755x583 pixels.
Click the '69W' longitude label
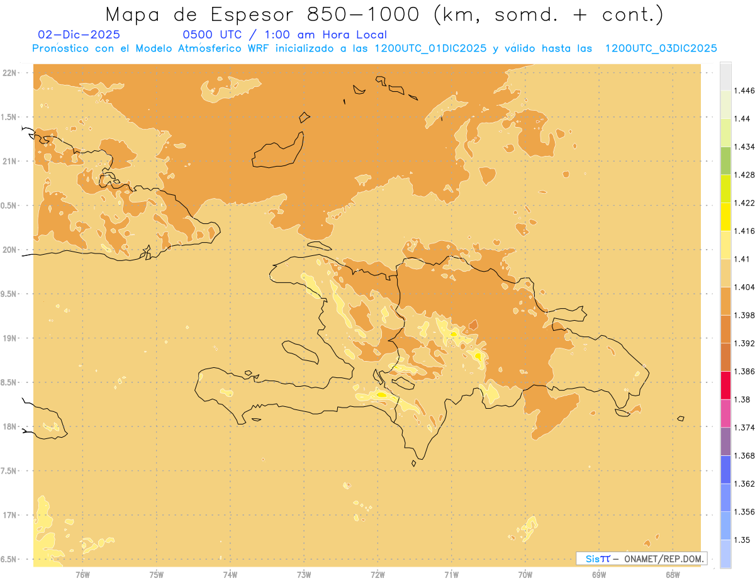point(599,575)
